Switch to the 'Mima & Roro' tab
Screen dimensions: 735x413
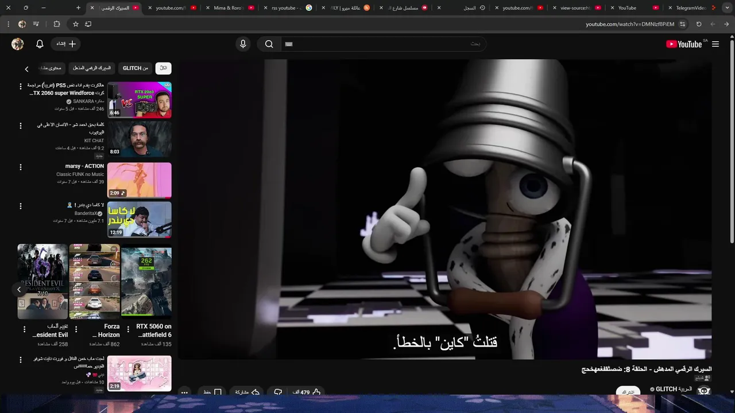[x=229, y=8]
